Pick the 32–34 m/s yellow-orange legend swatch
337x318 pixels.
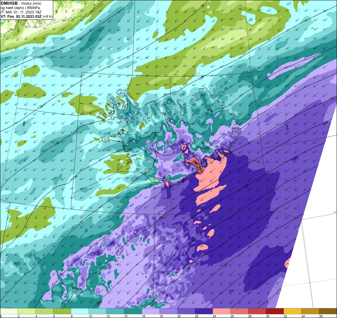[293, 311]
